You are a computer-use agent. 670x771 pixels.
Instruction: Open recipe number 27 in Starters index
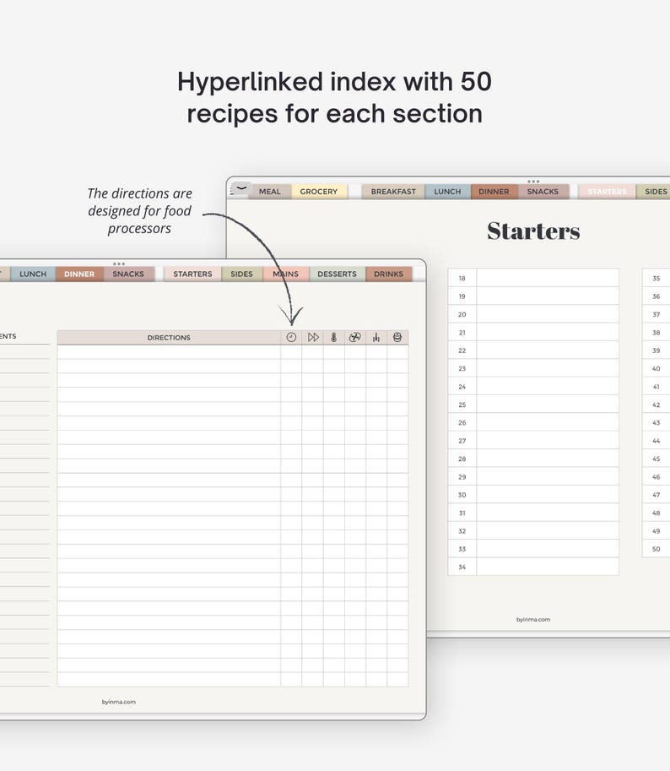(x=462, y=441)
